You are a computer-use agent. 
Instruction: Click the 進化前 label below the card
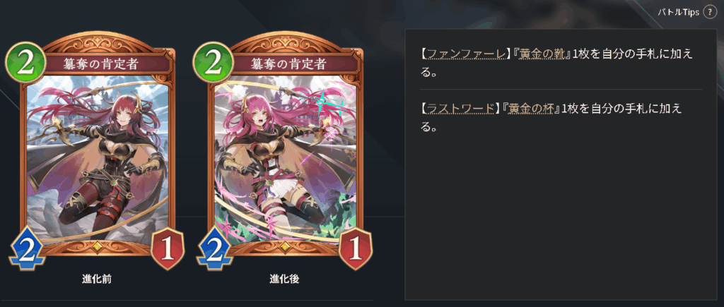(97, 279)
